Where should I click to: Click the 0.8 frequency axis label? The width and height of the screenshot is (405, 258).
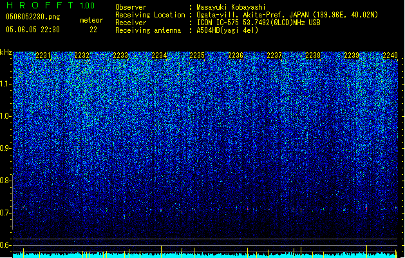6,181
